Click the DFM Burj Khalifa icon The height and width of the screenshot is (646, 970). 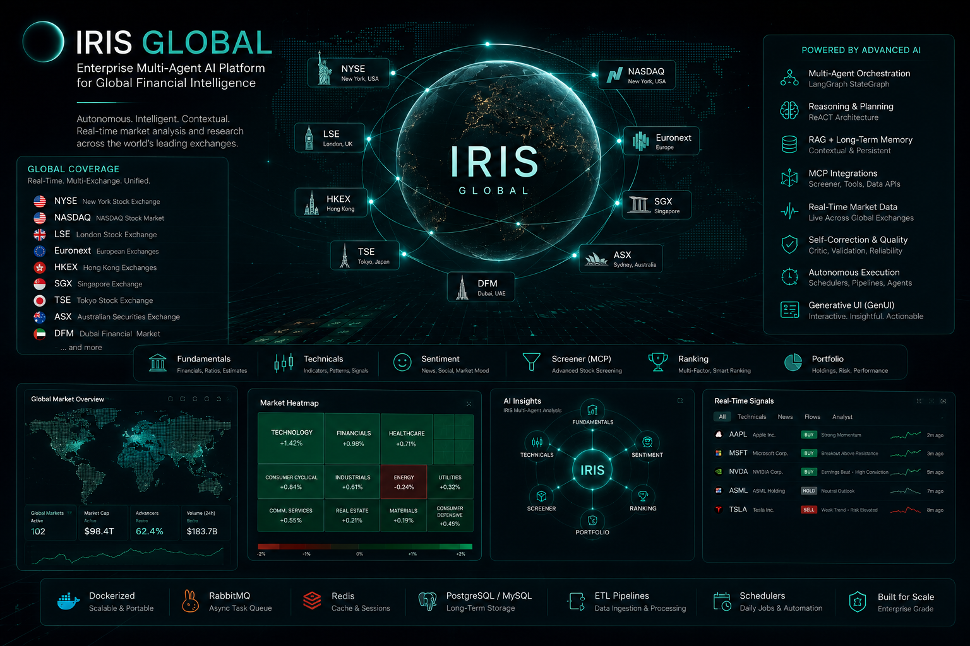[463, 287]
